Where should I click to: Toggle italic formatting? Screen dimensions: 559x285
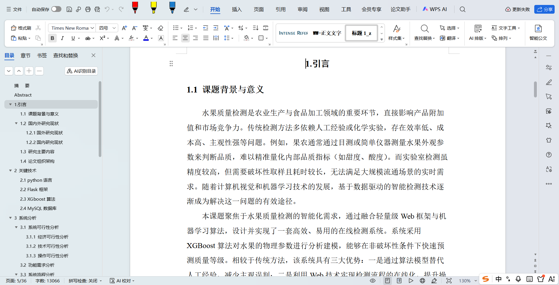pyautogui.click(x=62, y=38)
